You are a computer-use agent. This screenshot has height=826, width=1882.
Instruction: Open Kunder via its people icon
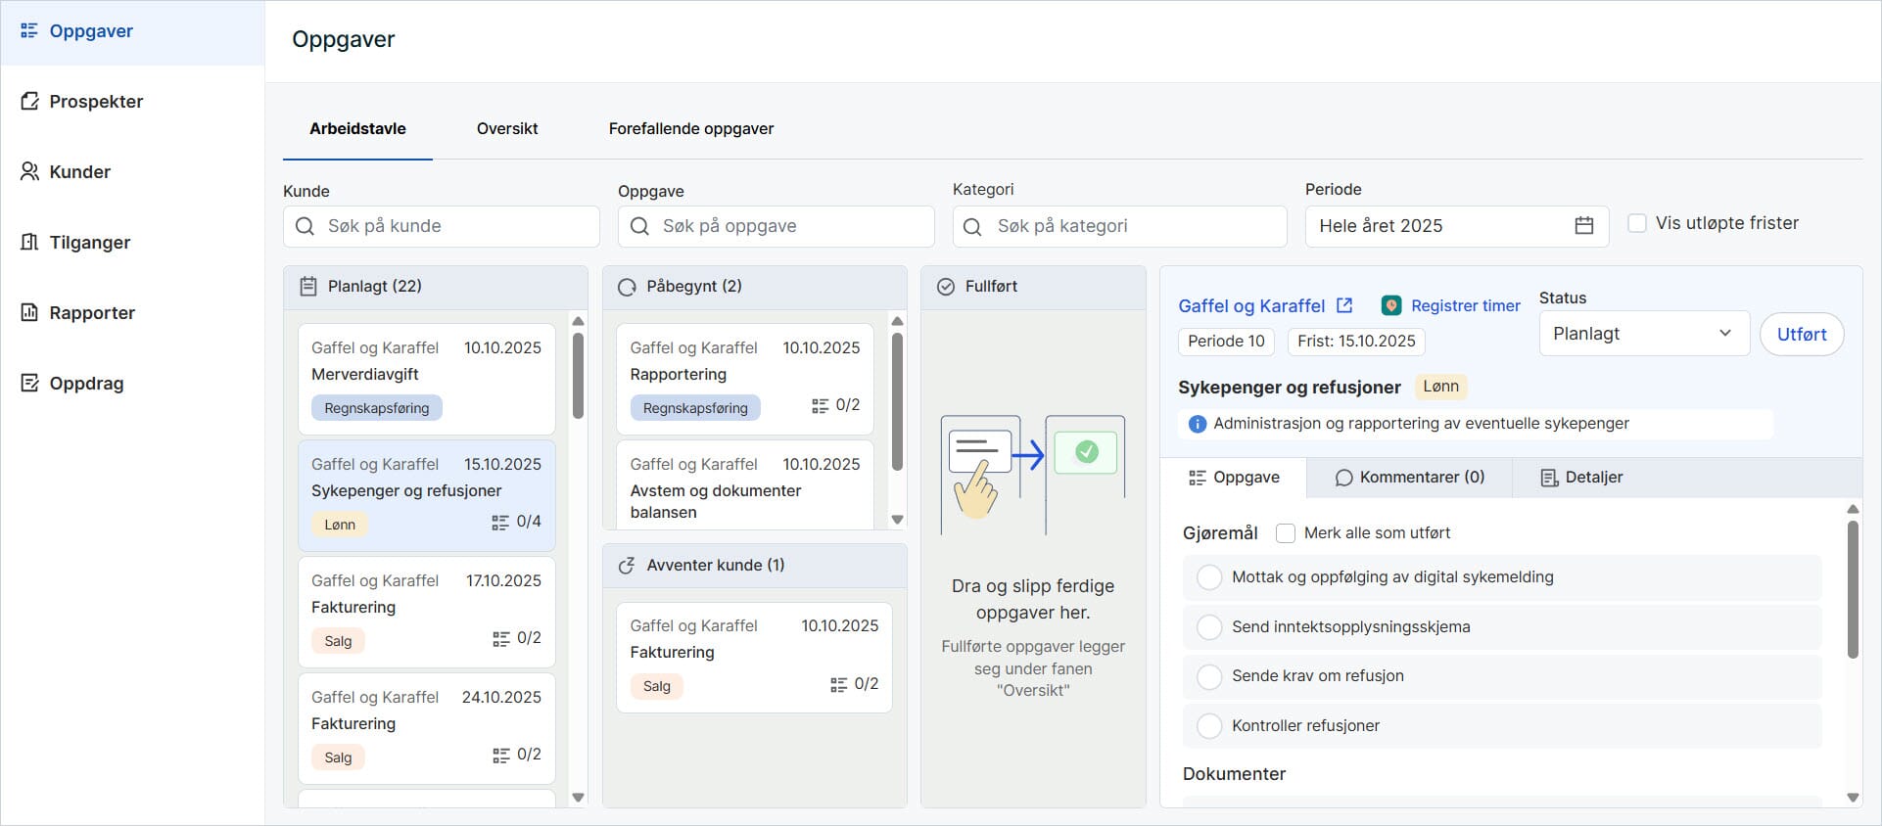coord(30,172)
